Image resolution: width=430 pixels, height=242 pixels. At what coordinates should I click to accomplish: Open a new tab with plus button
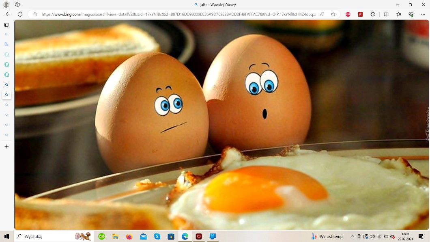(6, 147)
